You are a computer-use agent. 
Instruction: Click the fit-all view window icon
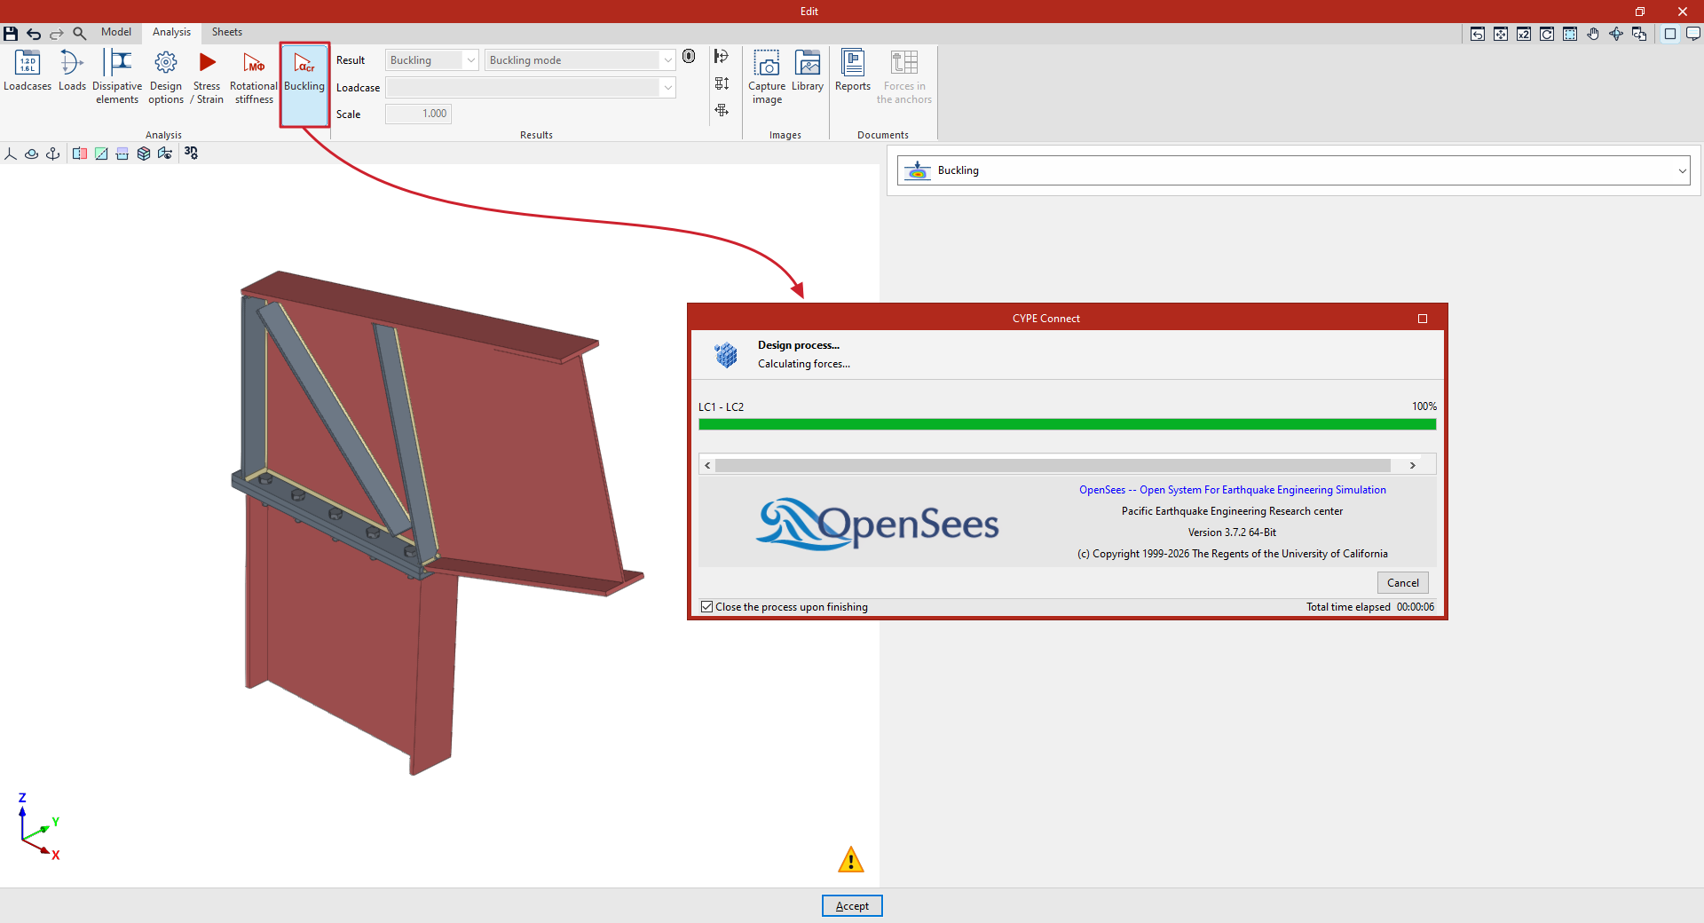tap(1501, 34)
